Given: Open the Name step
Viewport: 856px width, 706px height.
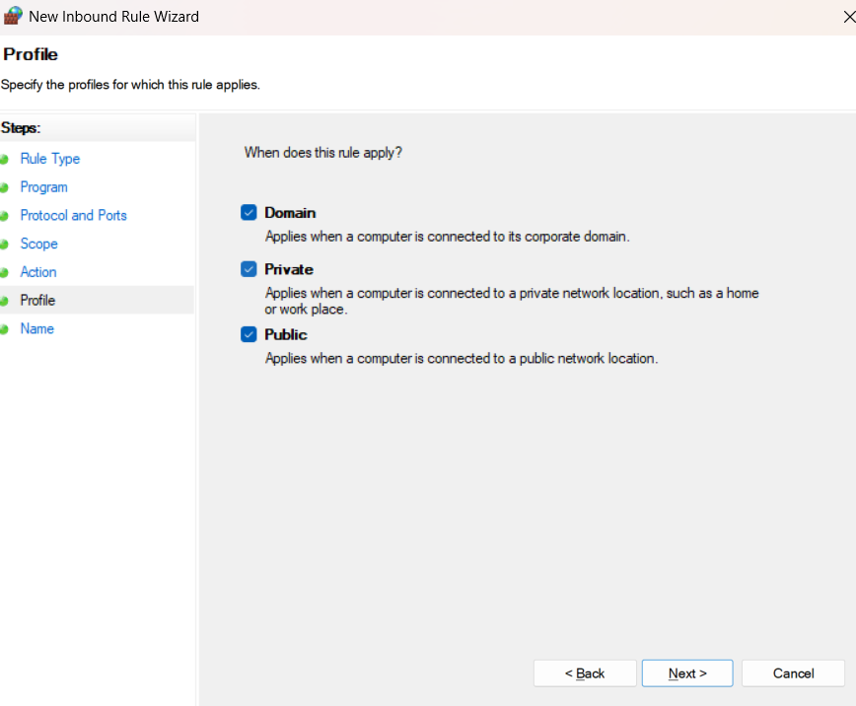Looking at the screenshot, I should tap(37, 328).
